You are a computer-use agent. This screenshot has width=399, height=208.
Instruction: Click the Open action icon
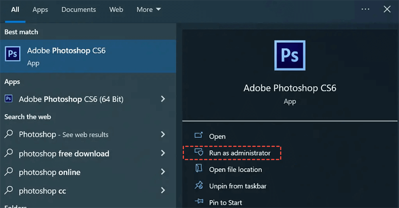point(198,136)
